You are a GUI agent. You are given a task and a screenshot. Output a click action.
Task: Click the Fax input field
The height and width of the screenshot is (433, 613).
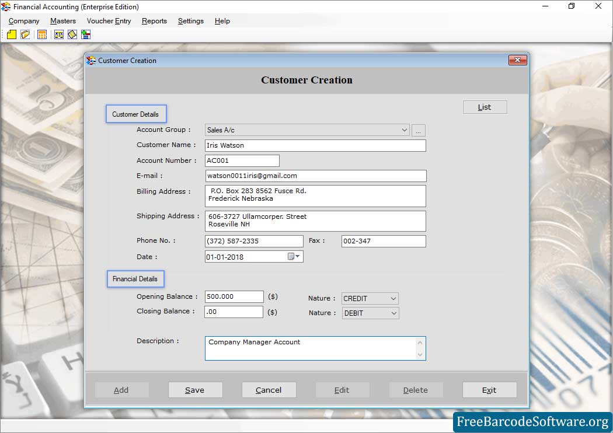click(x=384, y=241)
